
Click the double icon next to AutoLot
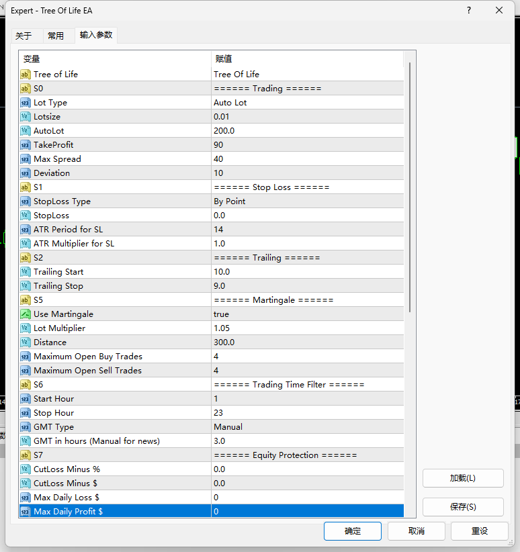click(x=25, y=130)
